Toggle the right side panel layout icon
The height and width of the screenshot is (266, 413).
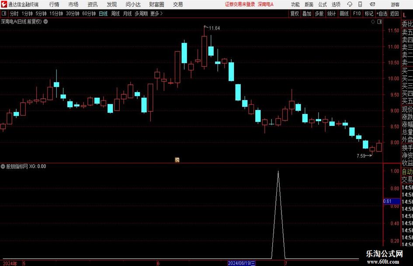click(379, 22)
